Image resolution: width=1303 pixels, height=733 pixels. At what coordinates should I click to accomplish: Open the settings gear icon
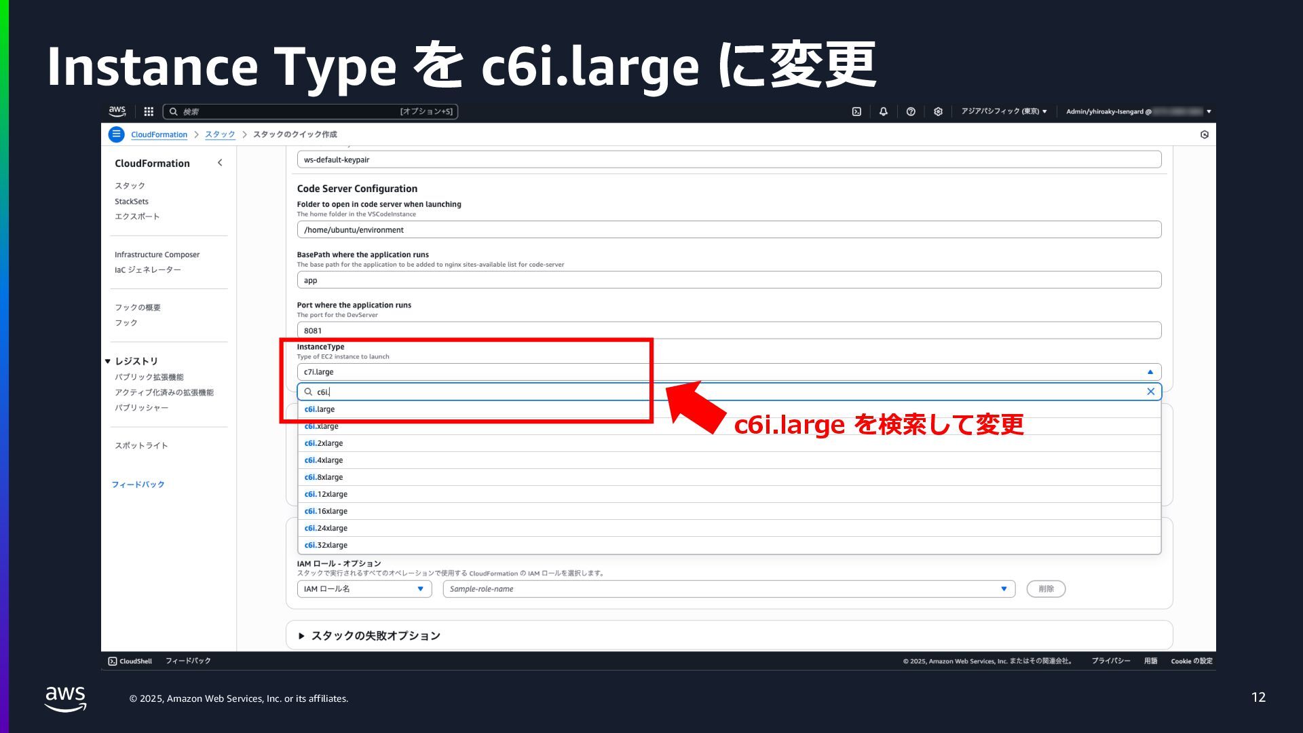click(x=938, y=111)
